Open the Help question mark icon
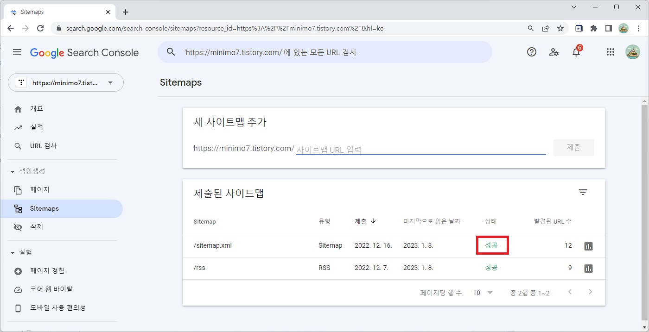This screenshot has width=649, height=332. pyautogui.click(x=532, y=52)
